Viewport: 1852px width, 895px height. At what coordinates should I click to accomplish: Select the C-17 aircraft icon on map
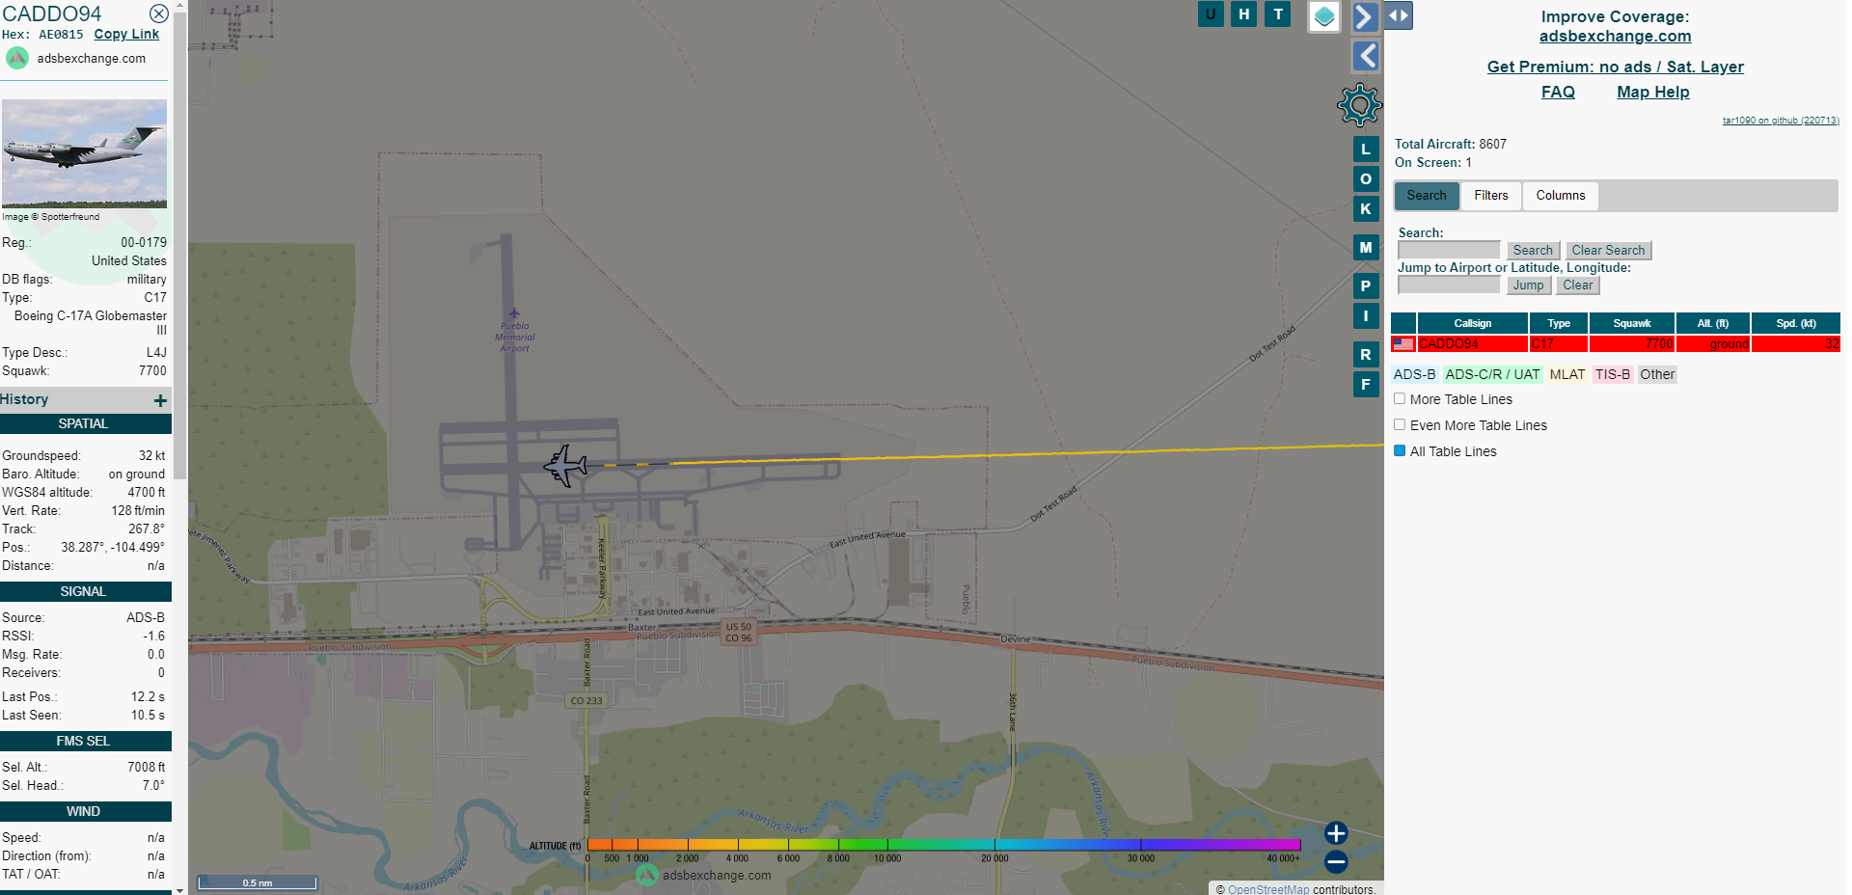coord(566,466)
